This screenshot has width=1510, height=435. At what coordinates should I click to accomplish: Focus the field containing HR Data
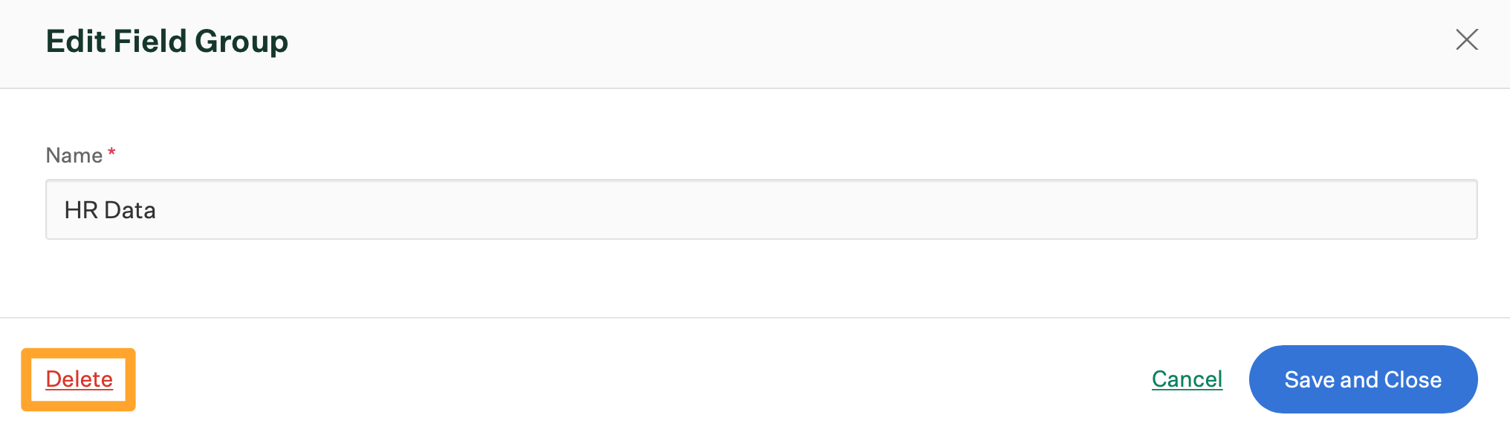(761, 209)
